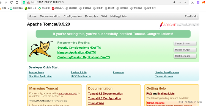Open the 聚划算 bookmark
This screenshot has height=106, width=206.
109,9
